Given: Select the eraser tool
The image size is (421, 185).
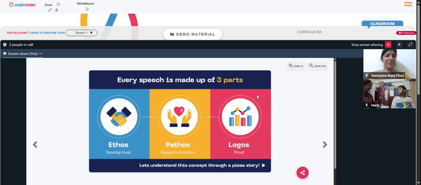Looking at the screenshot, I should 56,10.
